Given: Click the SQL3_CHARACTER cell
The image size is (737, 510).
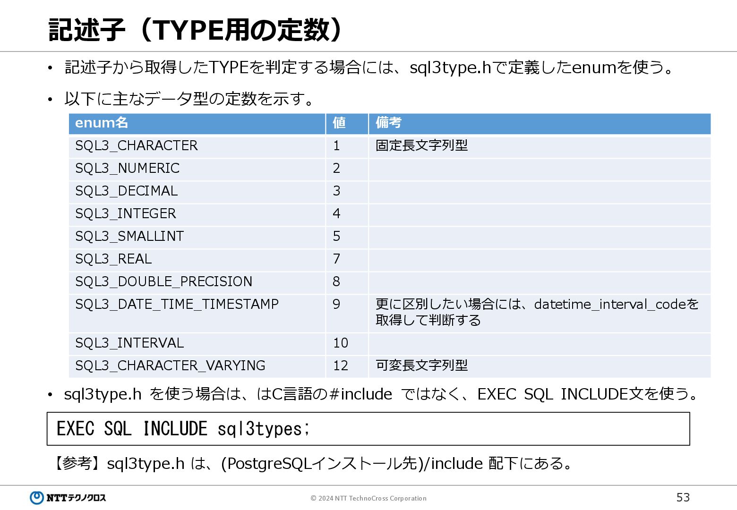Looking at the screenshot, I should coord(197,146).
